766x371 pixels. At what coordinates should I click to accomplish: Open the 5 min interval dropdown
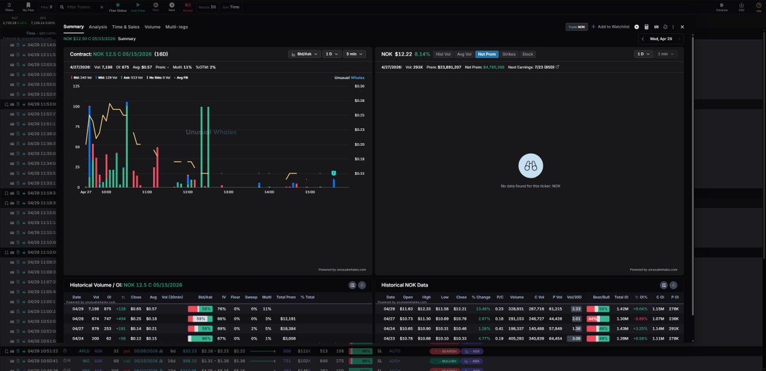pos(355,54)
